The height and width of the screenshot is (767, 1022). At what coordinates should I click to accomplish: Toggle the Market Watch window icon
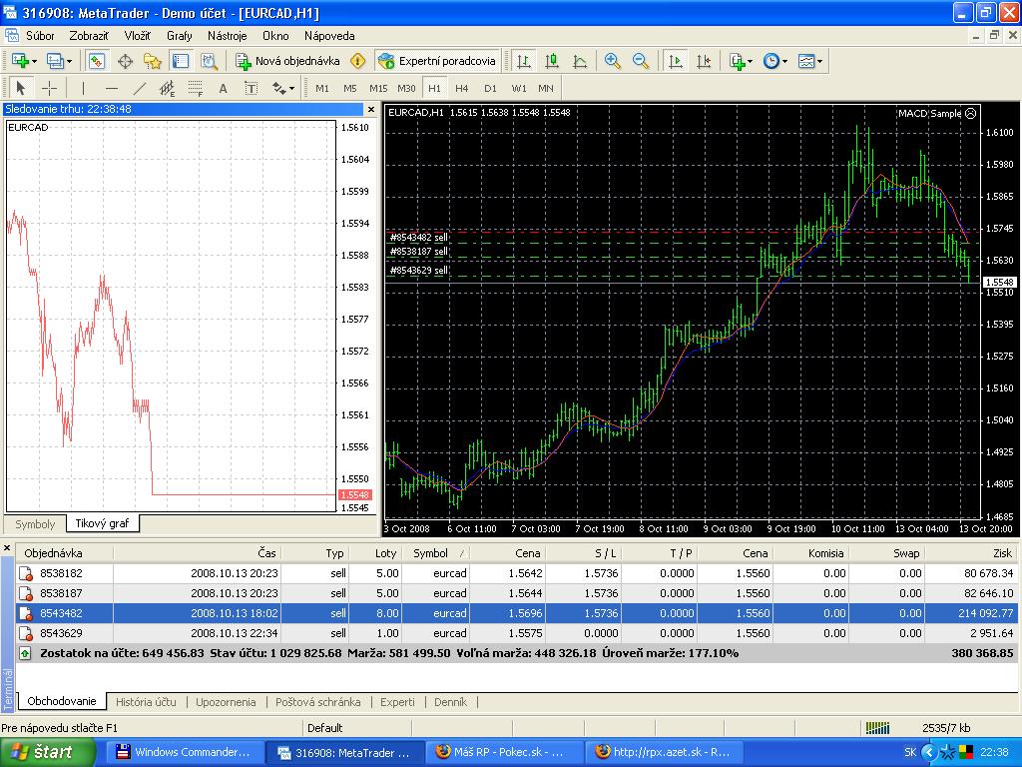pos(97,61)
